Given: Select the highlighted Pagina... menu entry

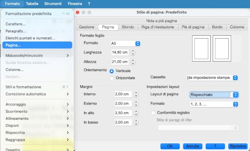Looking at the screenshot, I should coord(37,45).
